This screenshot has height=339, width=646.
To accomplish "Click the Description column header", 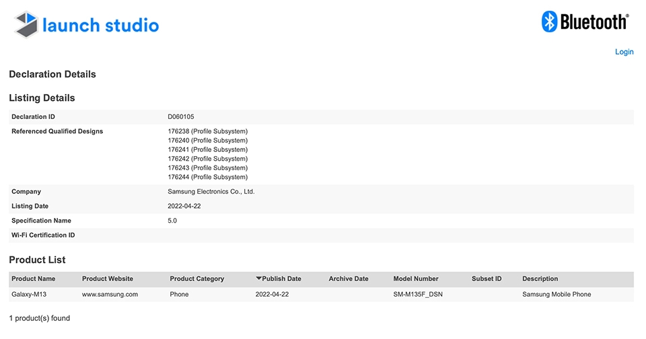I will 540,279.
